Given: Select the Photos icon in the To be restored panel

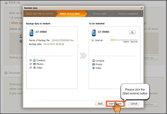Looking at the screenshot, I should 93,64.
